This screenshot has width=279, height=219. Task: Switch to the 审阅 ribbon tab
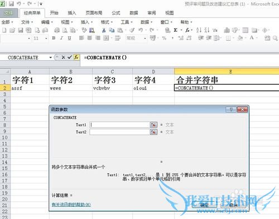152,13
